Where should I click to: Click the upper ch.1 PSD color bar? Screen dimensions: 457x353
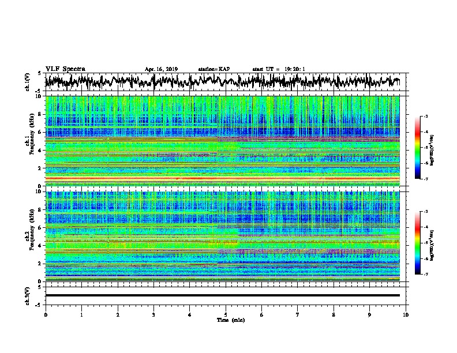point(418,148)
